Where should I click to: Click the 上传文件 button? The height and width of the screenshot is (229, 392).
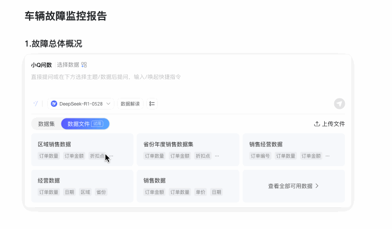click(x=329, y=124)
